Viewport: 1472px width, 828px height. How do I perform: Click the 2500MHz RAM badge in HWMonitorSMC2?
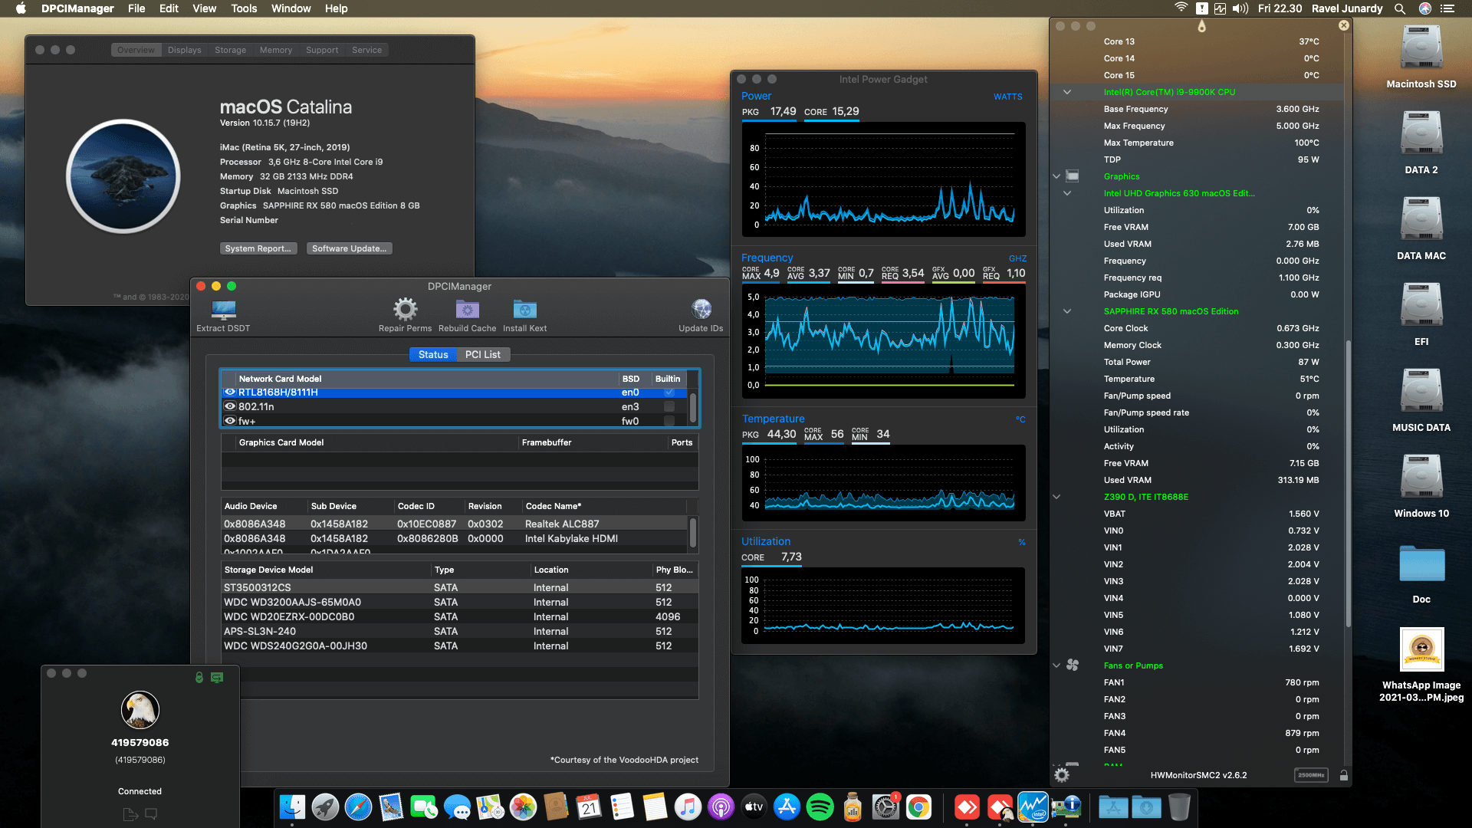(1311, 775)
